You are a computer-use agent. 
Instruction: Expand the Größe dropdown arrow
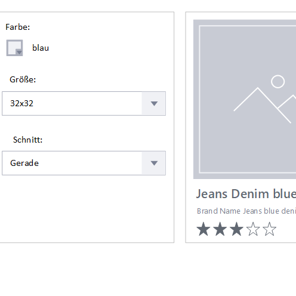[154, 103]
